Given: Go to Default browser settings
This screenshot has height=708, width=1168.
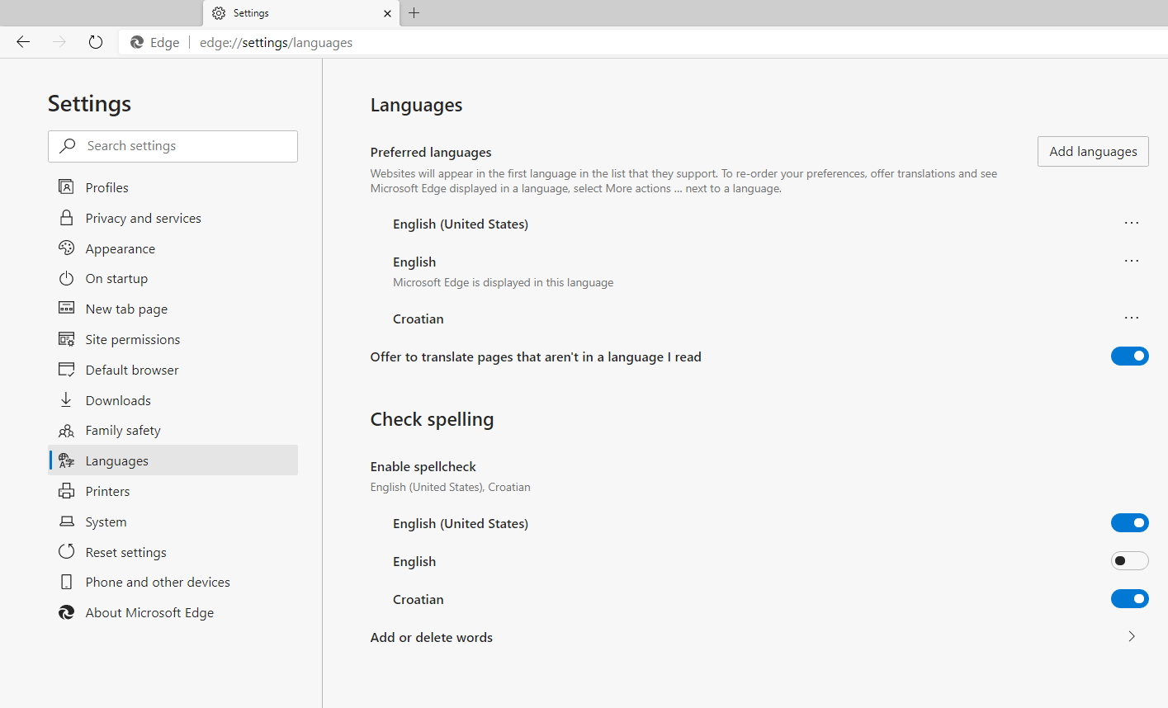Looking at the screenshot, I should (173, 370).
